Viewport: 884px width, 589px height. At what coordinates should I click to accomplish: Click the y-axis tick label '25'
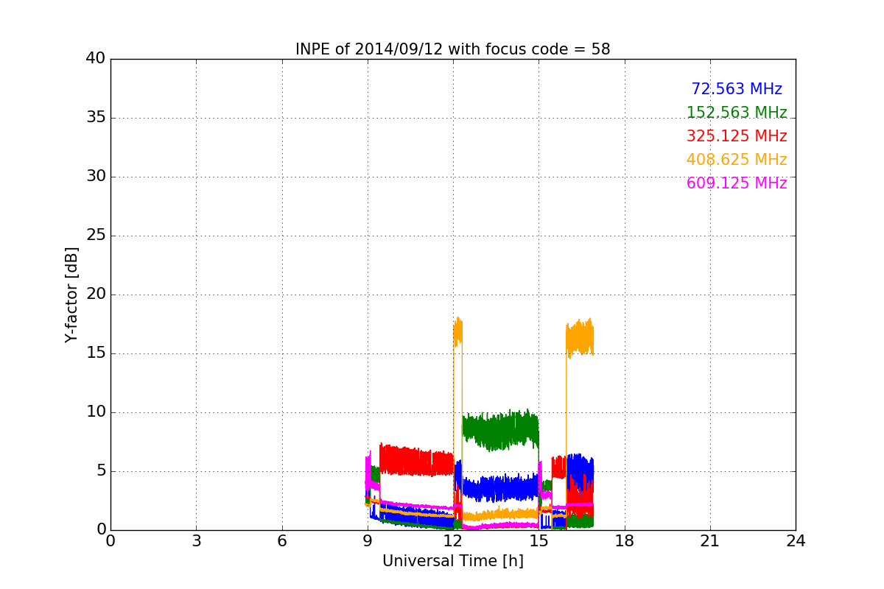click(96, 236)
